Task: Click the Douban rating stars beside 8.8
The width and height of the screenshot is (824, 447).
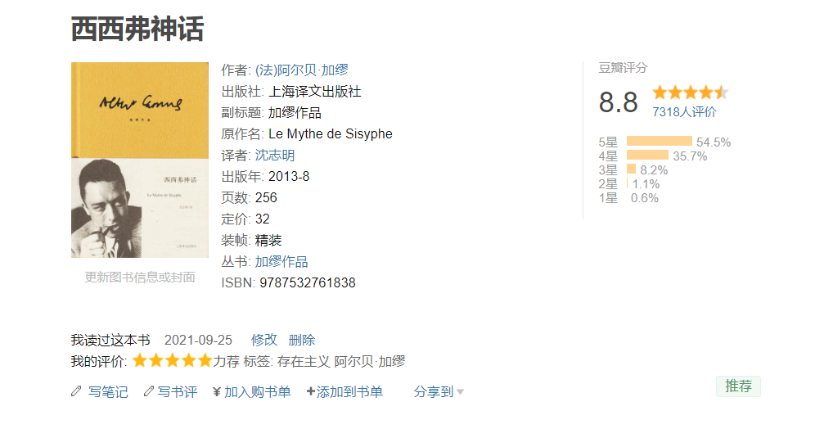Action: click(691, 93)
